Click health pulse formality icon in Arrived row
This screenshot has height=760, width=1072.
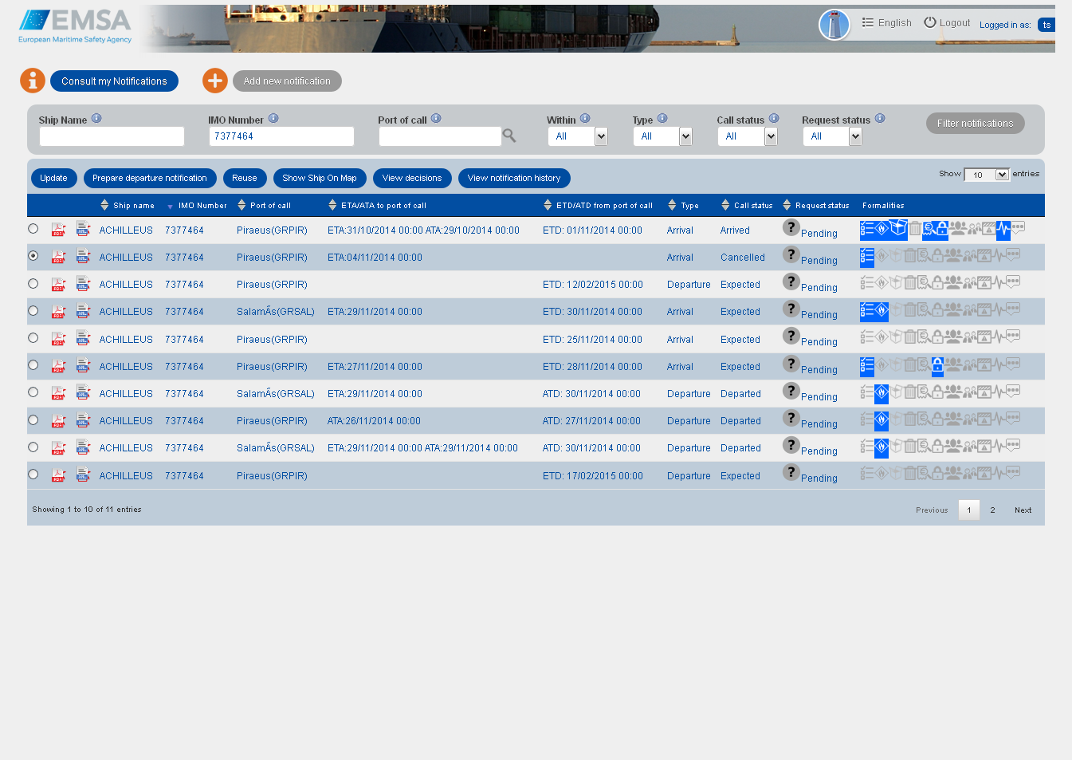[x=1003, y=230]
